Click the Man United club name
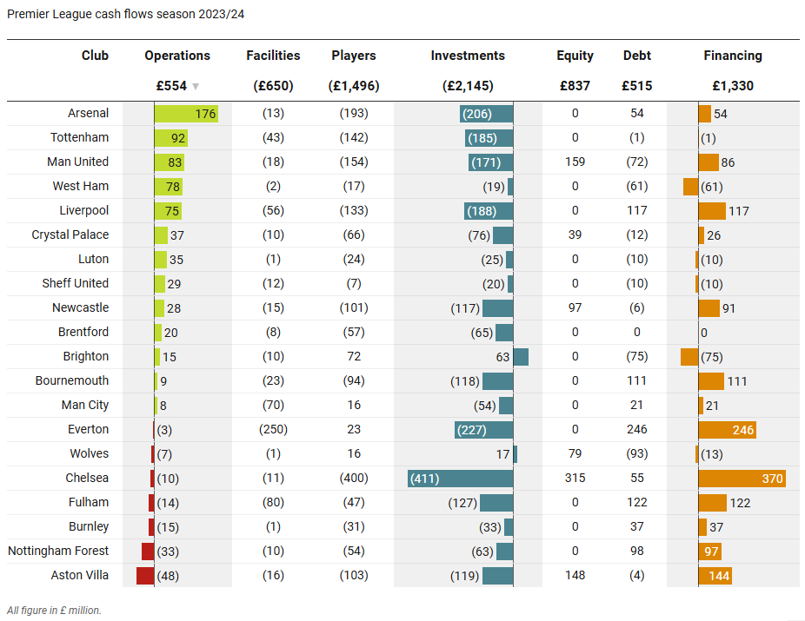The width and height of the screenshot is (805, 621). pyautogui.click(x=78, y=162)
